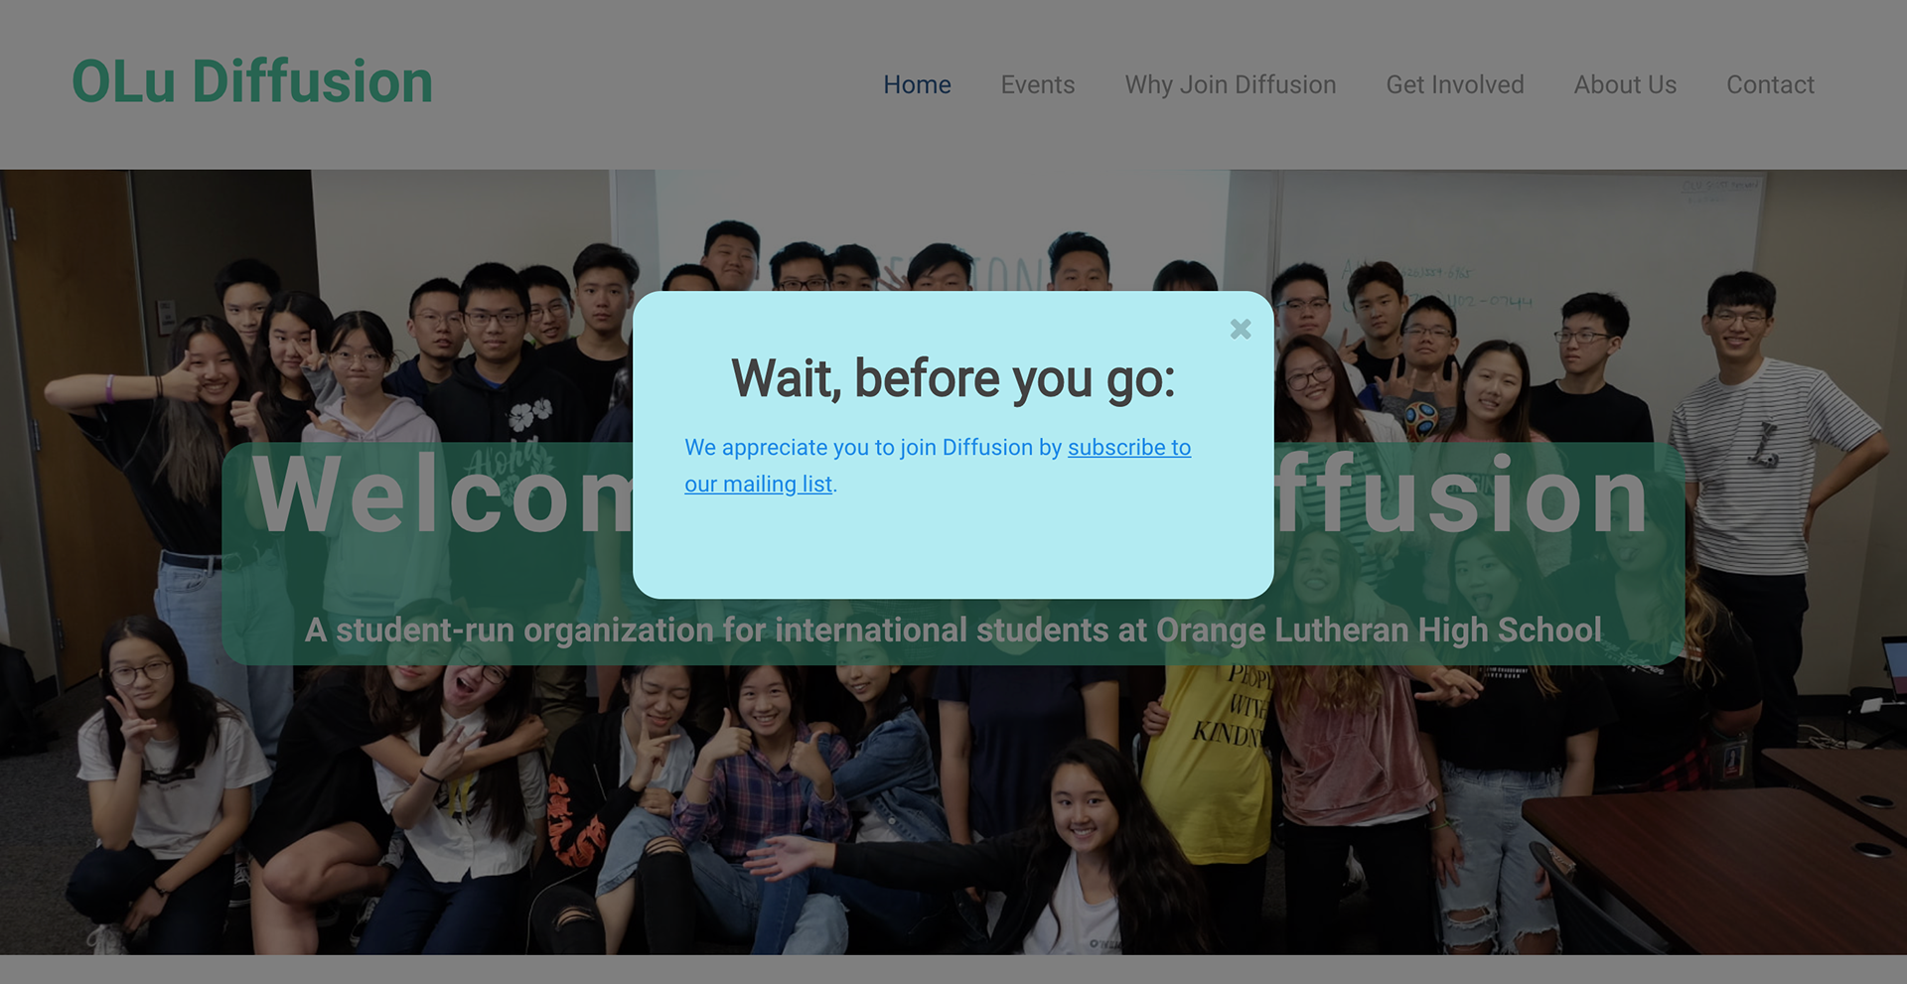Go to the Events page

pos(1037,85)
